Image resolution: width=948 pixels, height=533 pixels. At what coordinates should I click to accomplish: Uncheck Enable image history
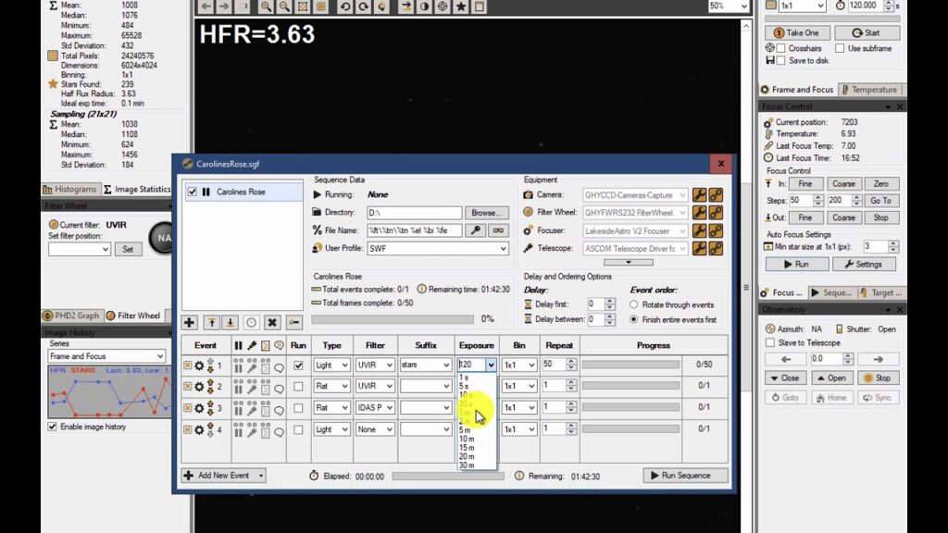(52, 427)
